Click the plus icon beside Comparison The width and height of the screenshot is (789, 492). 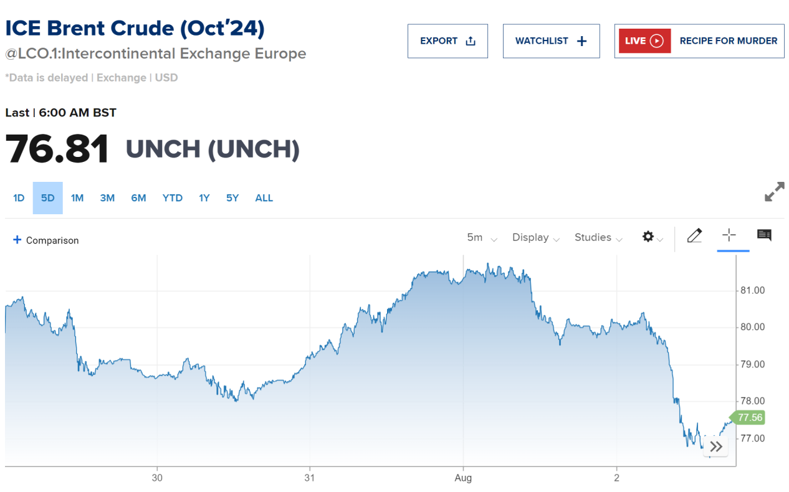tap(17, 240)
